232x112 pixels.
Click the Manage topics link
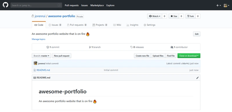[x=39, y=39]
